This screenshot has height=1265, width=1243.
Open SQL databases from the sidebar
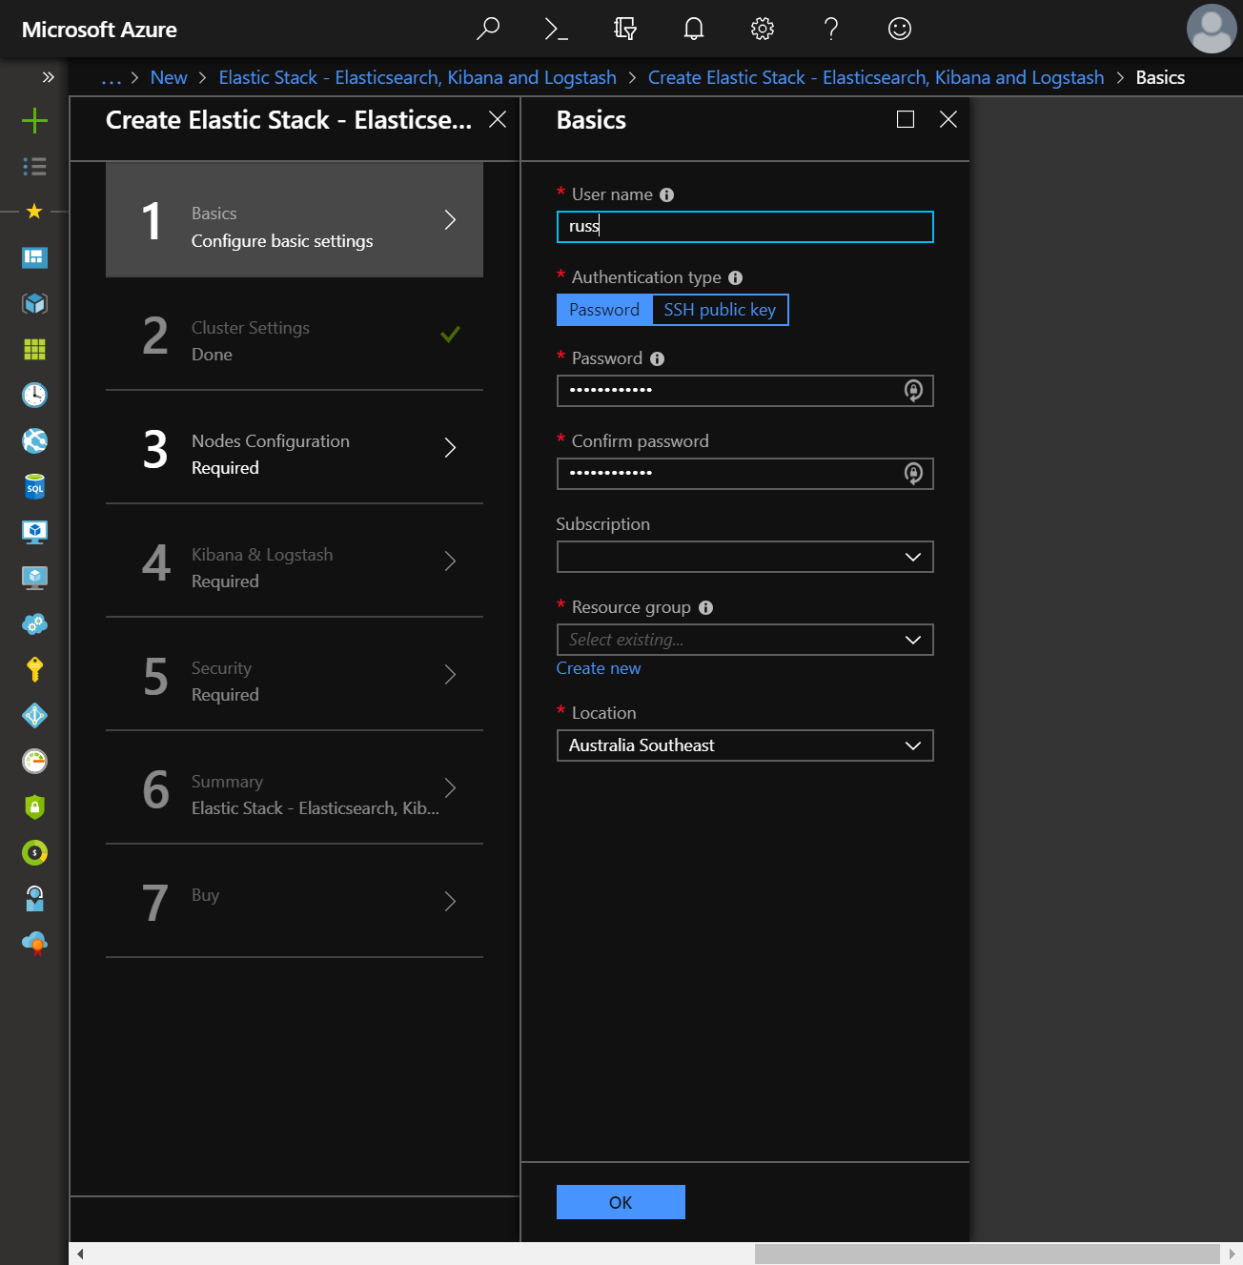pos(34,486)
